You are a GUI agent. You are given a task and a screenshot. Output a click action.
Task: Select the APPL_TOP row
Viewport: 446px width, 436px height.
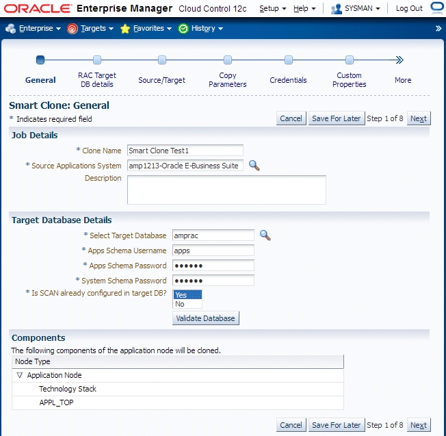(177, 402)
